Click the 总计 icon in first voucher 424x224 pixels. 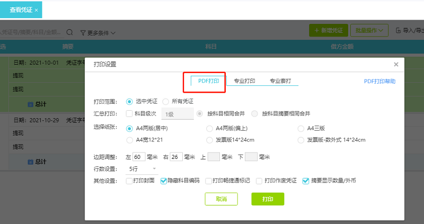tap(30, 104)
